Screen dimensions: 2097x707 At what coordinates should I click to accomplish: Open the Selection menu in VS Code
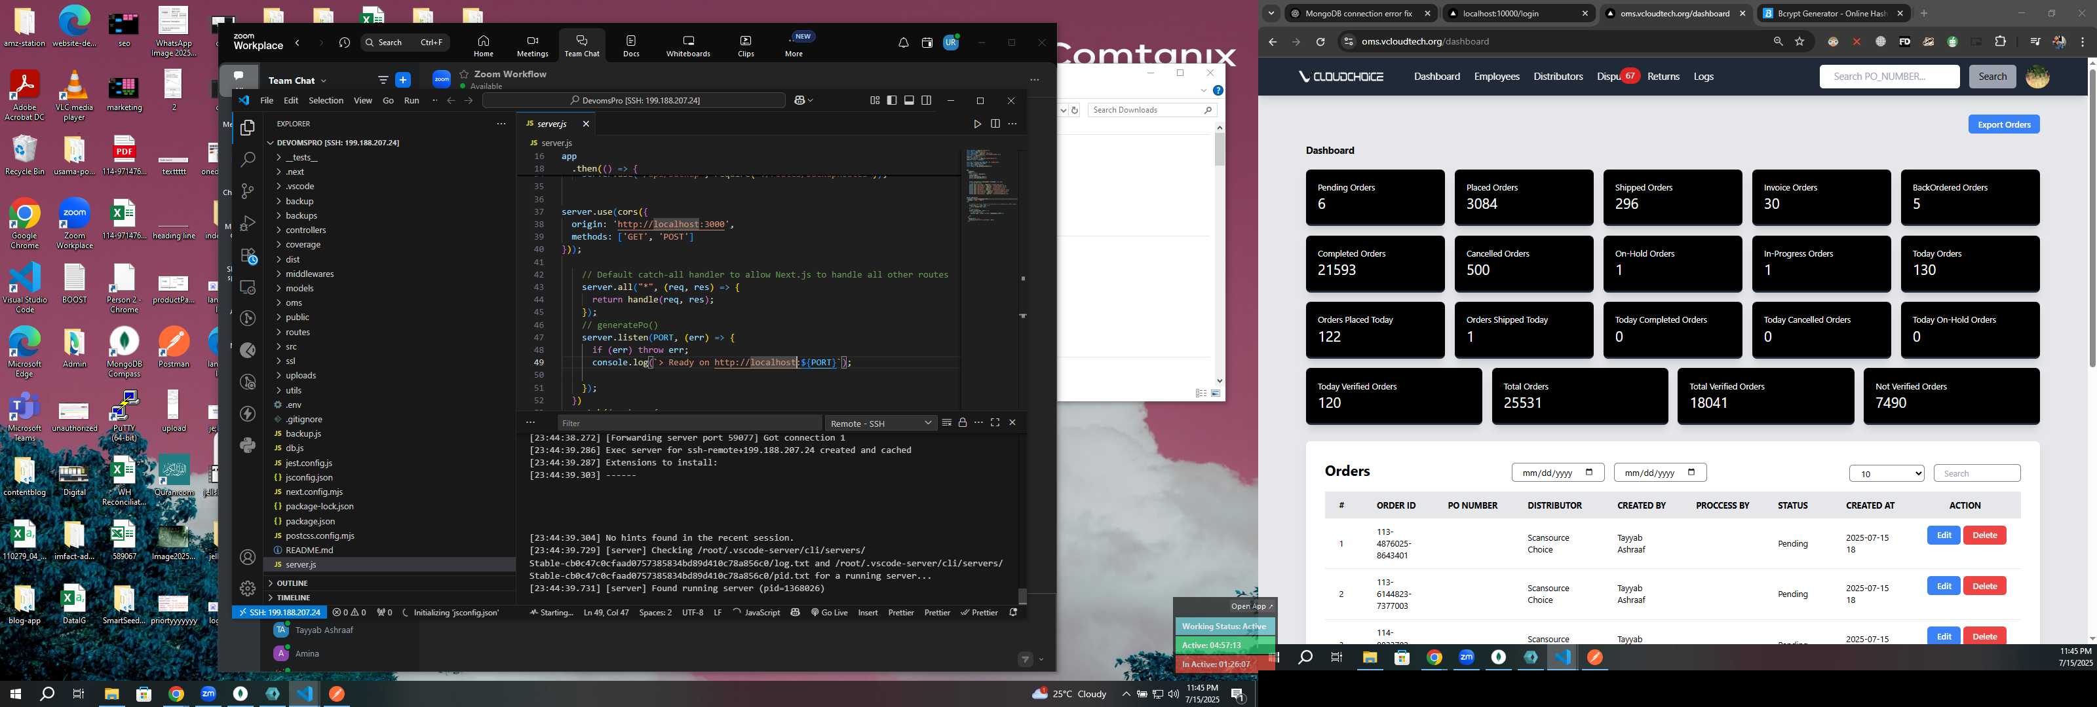click(326, 100)
